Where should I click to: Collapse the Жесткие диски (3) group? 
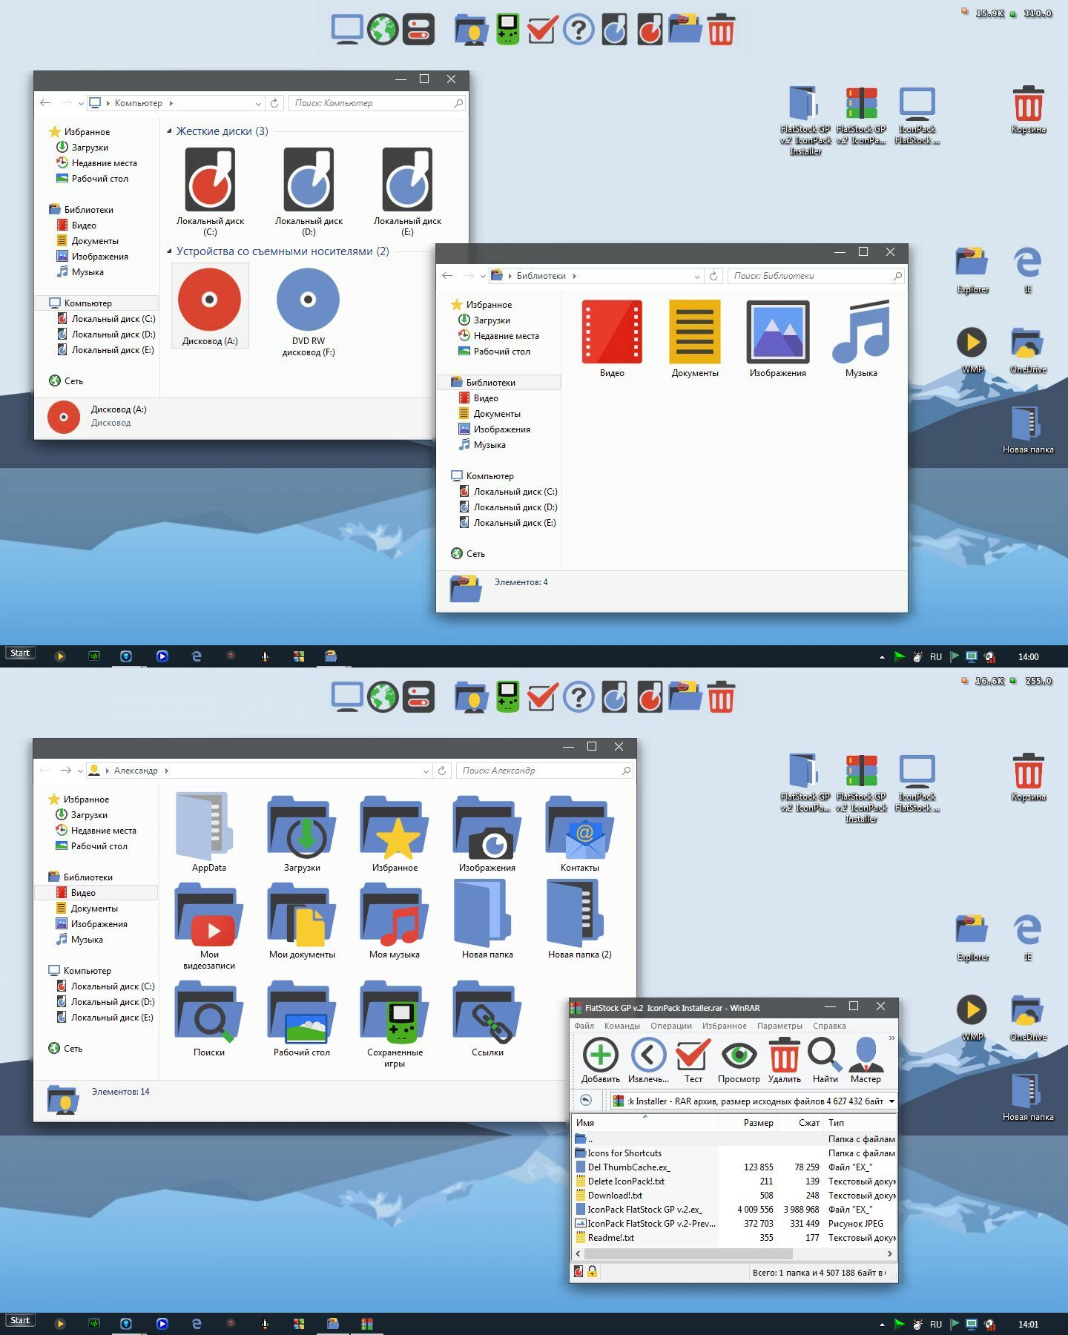[169, 131]
